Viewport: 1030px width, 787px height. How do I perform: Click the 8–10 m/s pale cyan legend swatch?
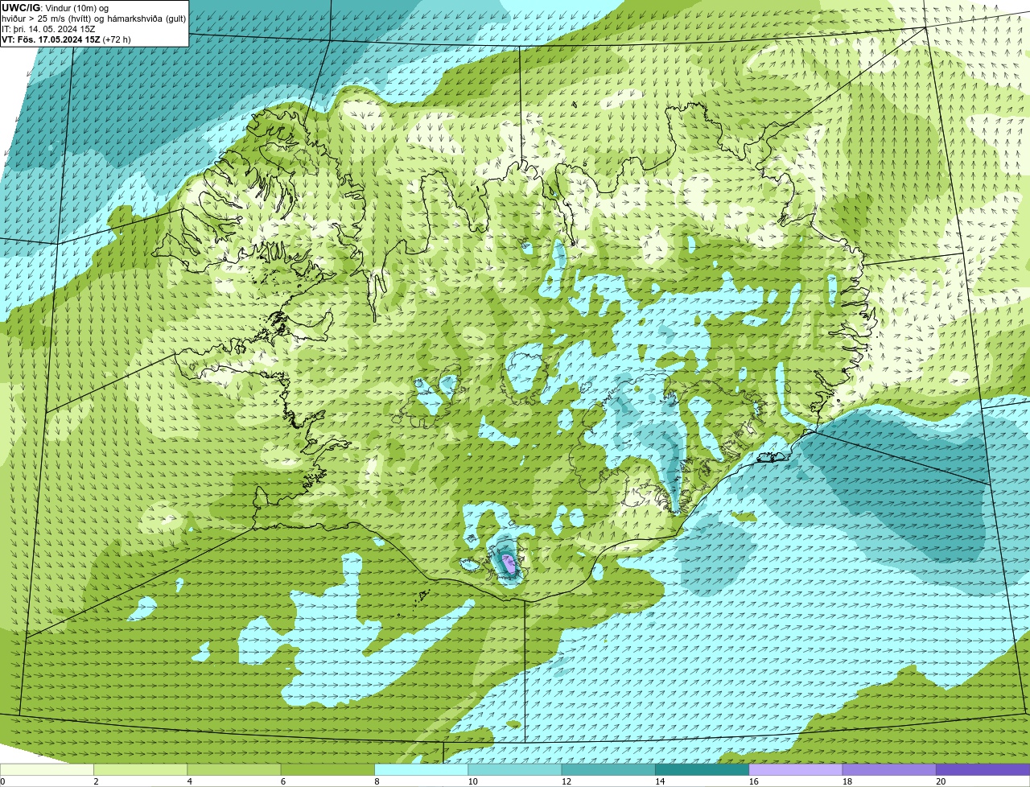[422, 770]
